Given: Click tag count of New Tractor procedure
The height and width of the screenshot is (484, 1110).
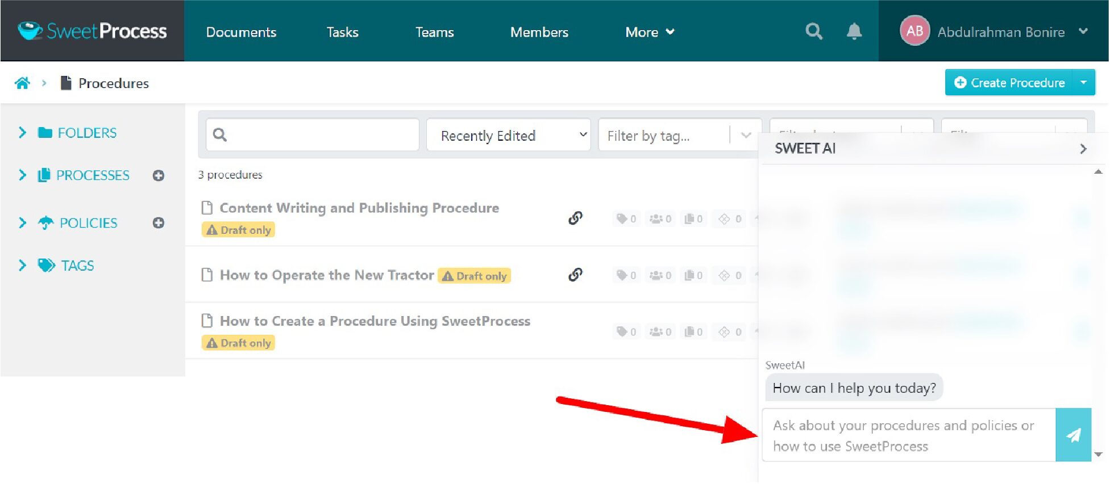Looking at the screenshot, I should [x=626, y=275].
